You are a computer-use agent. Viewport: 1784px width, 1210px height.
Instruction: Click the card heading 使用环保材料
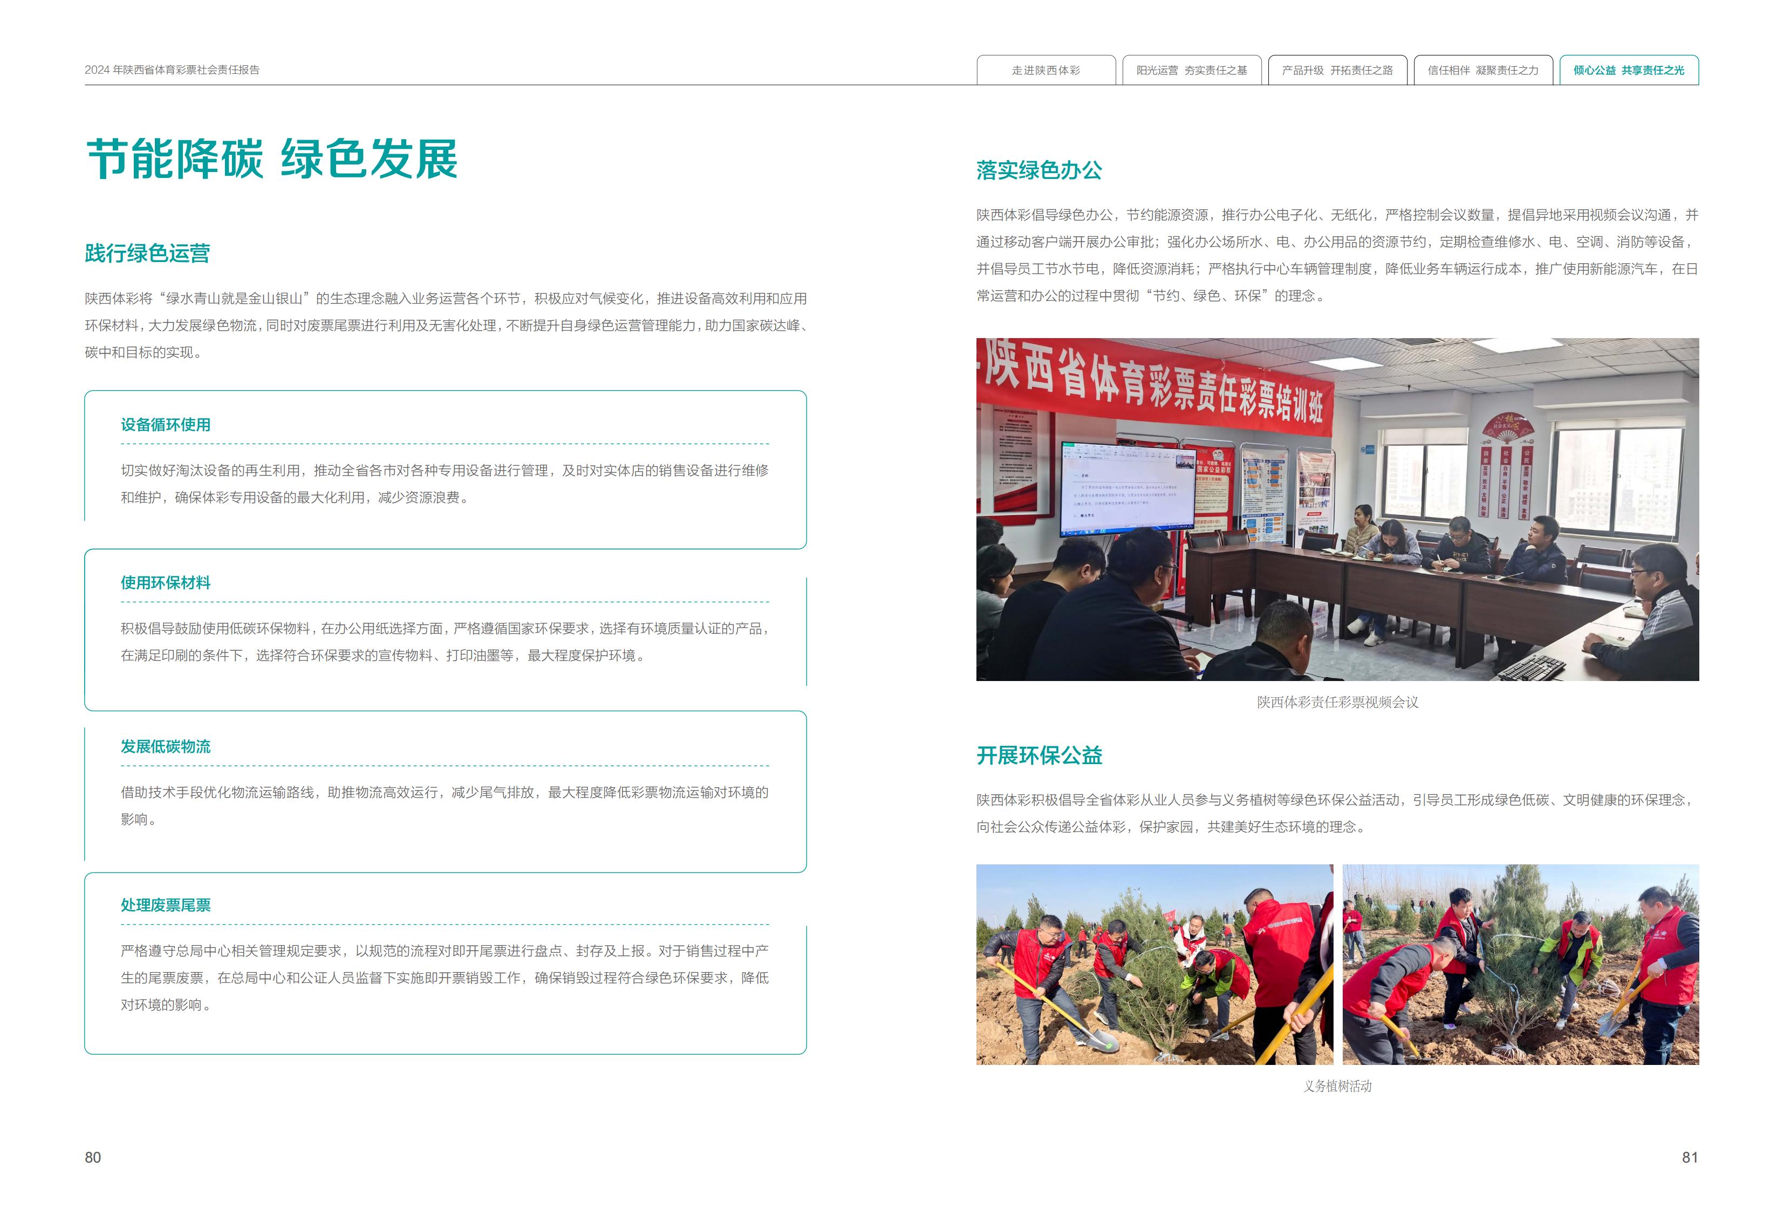click(165, 582)
